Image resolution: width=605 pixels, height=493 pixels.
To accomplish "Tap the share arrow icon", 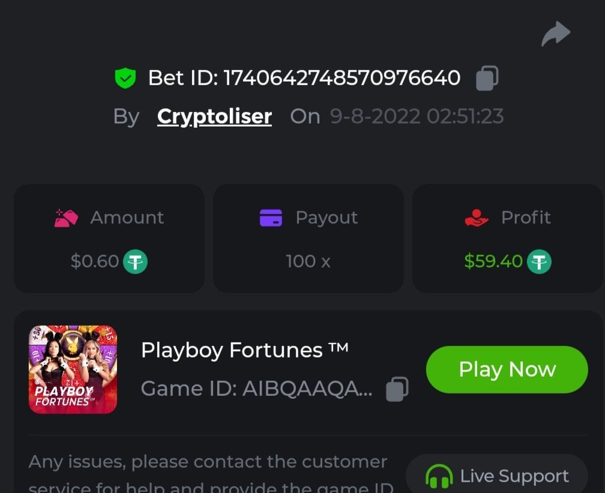I will click(x=556, y=34).
